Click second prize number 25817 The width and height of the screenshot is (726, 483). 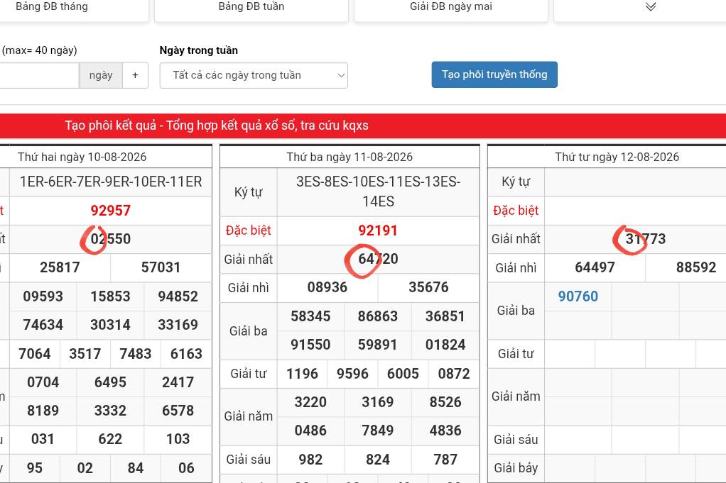click(60, 267)
